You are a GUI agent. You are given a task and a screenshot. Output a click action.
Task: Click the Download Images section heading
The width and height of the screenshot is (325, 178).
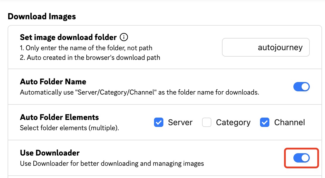(42, 17)
